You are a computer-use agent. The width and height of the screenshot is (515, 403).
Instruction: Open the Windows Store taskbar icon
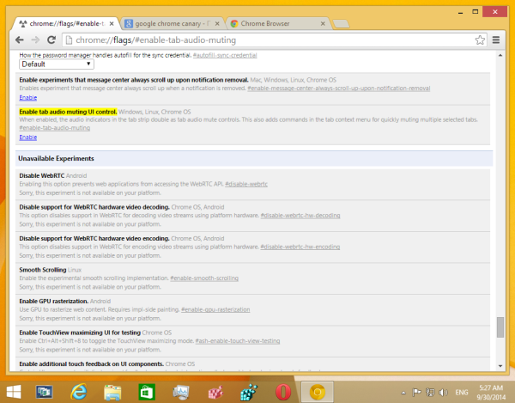(x=147, y=392)
